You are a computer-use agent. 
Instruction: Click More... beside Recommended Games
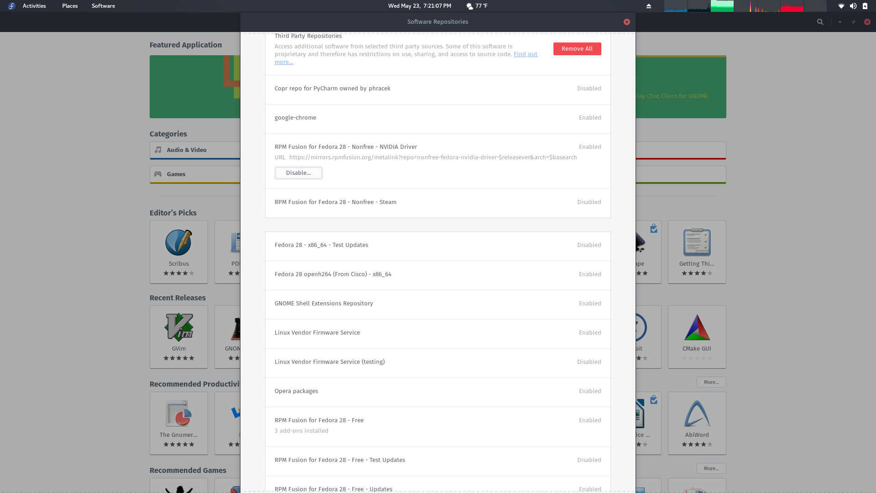(x=711, y=469)
